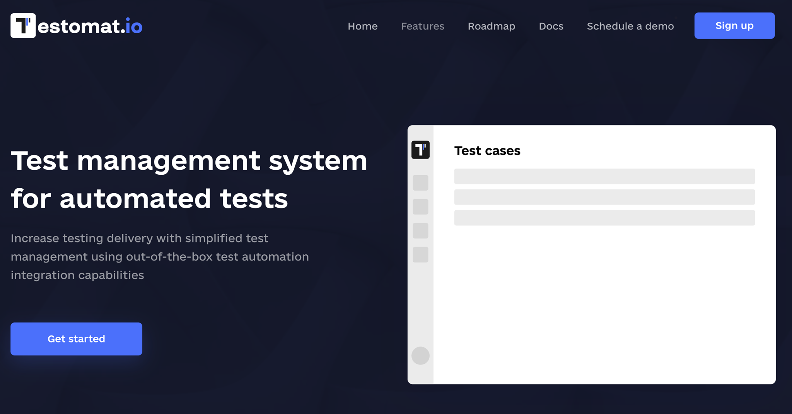Click the Test management system headline
This screenshot has height=414, width=792.
(x=189, y=179)
